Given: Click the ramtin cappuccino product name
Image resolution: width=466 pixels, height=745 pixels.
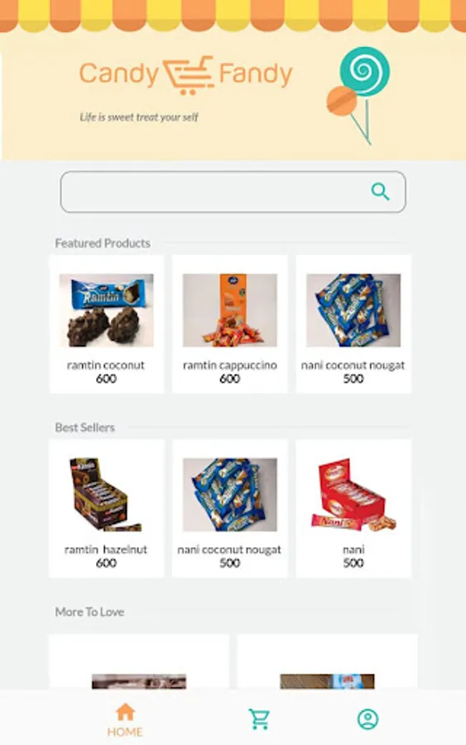Looking at the screenshot, I should pos(230,365).
